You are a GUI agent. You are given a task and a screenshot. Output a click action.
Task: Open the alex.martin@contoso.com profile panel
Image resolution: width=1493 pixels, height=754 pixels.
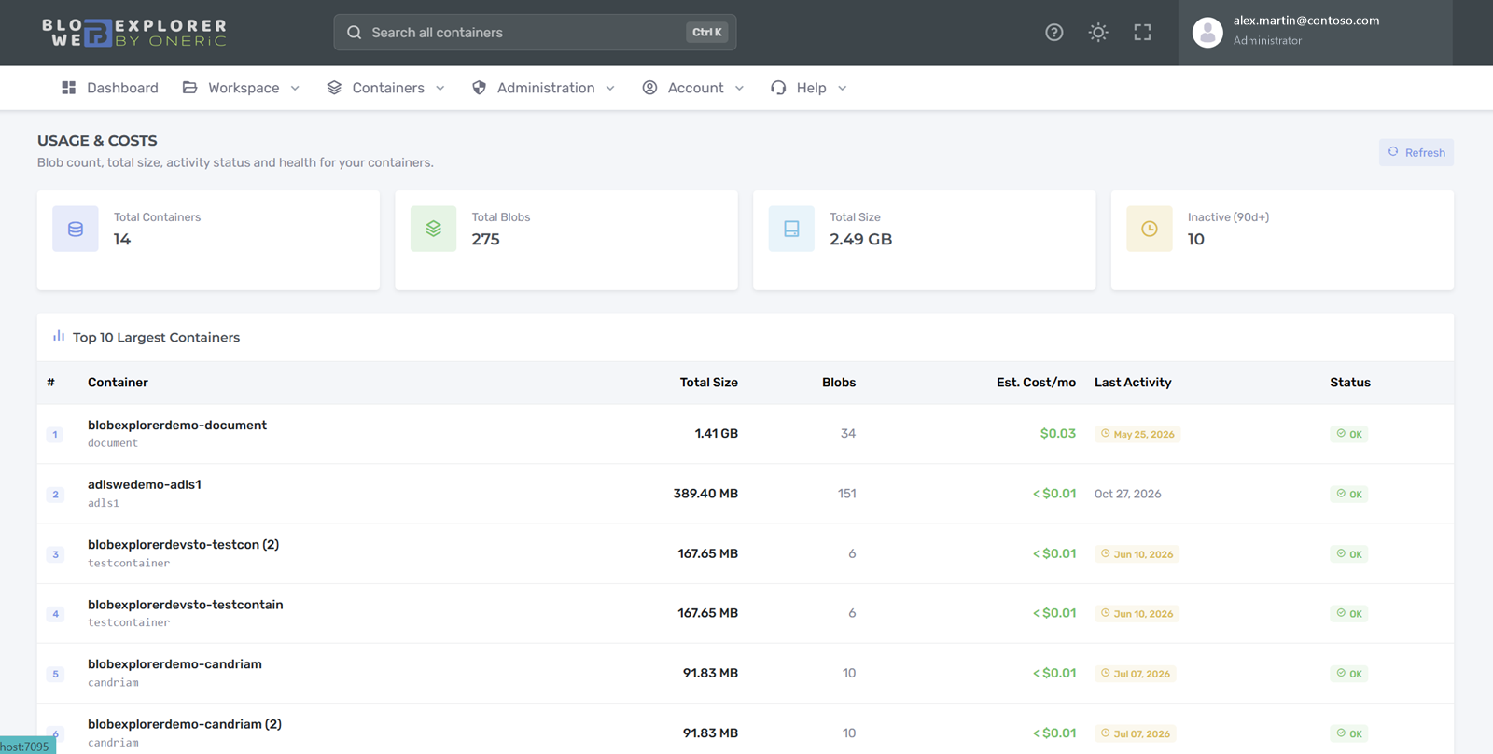[x=1315, y=33]
